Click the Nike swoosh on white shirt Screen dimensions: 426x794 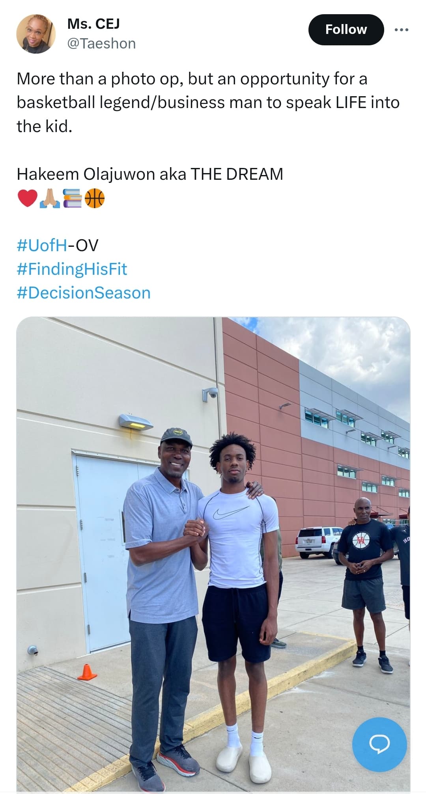[x=231, y=513]
